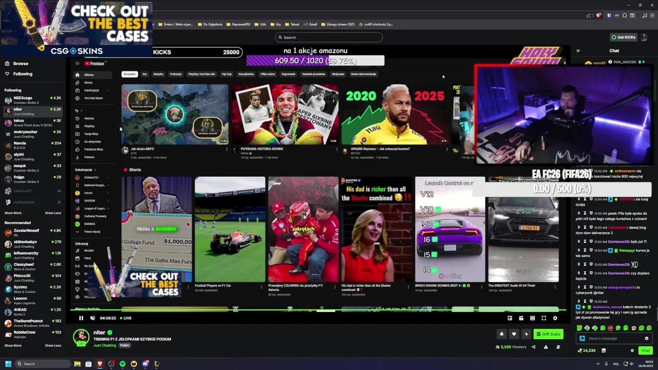Report the stream using the warning icon
Viewport: 658px width, 370px height.
[545, 347]
